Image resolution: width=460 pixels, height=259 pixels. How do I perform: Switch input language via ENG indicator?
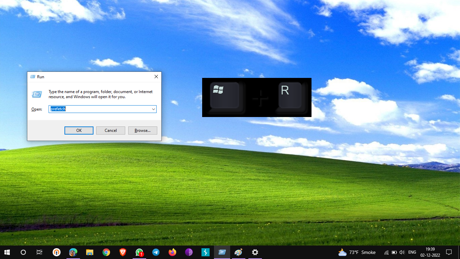(412, 252)
